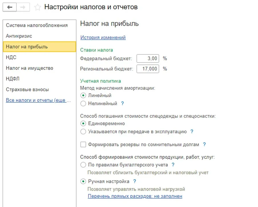Open История изменений link
The image size is (258, 207).
click(103, 37)
